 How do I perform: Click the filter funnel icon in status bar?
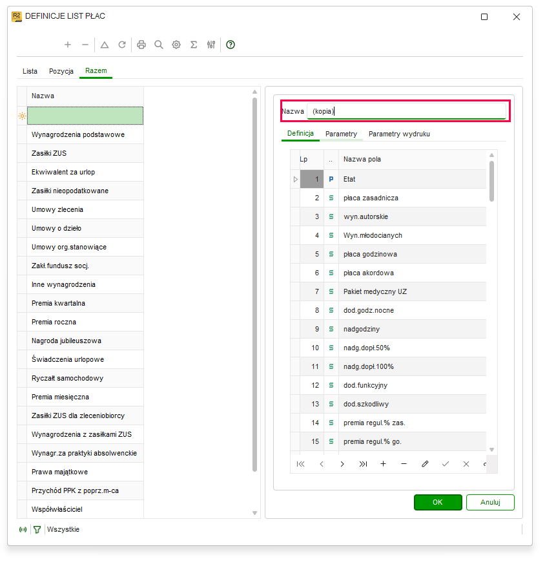tap(37, 530)
